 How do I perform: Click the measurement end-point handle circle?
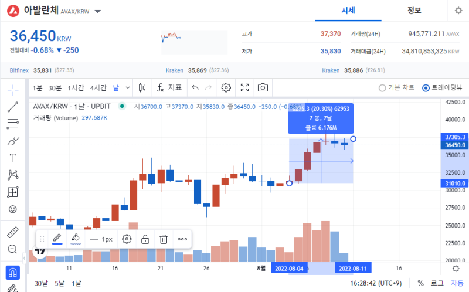coord(354,139)
